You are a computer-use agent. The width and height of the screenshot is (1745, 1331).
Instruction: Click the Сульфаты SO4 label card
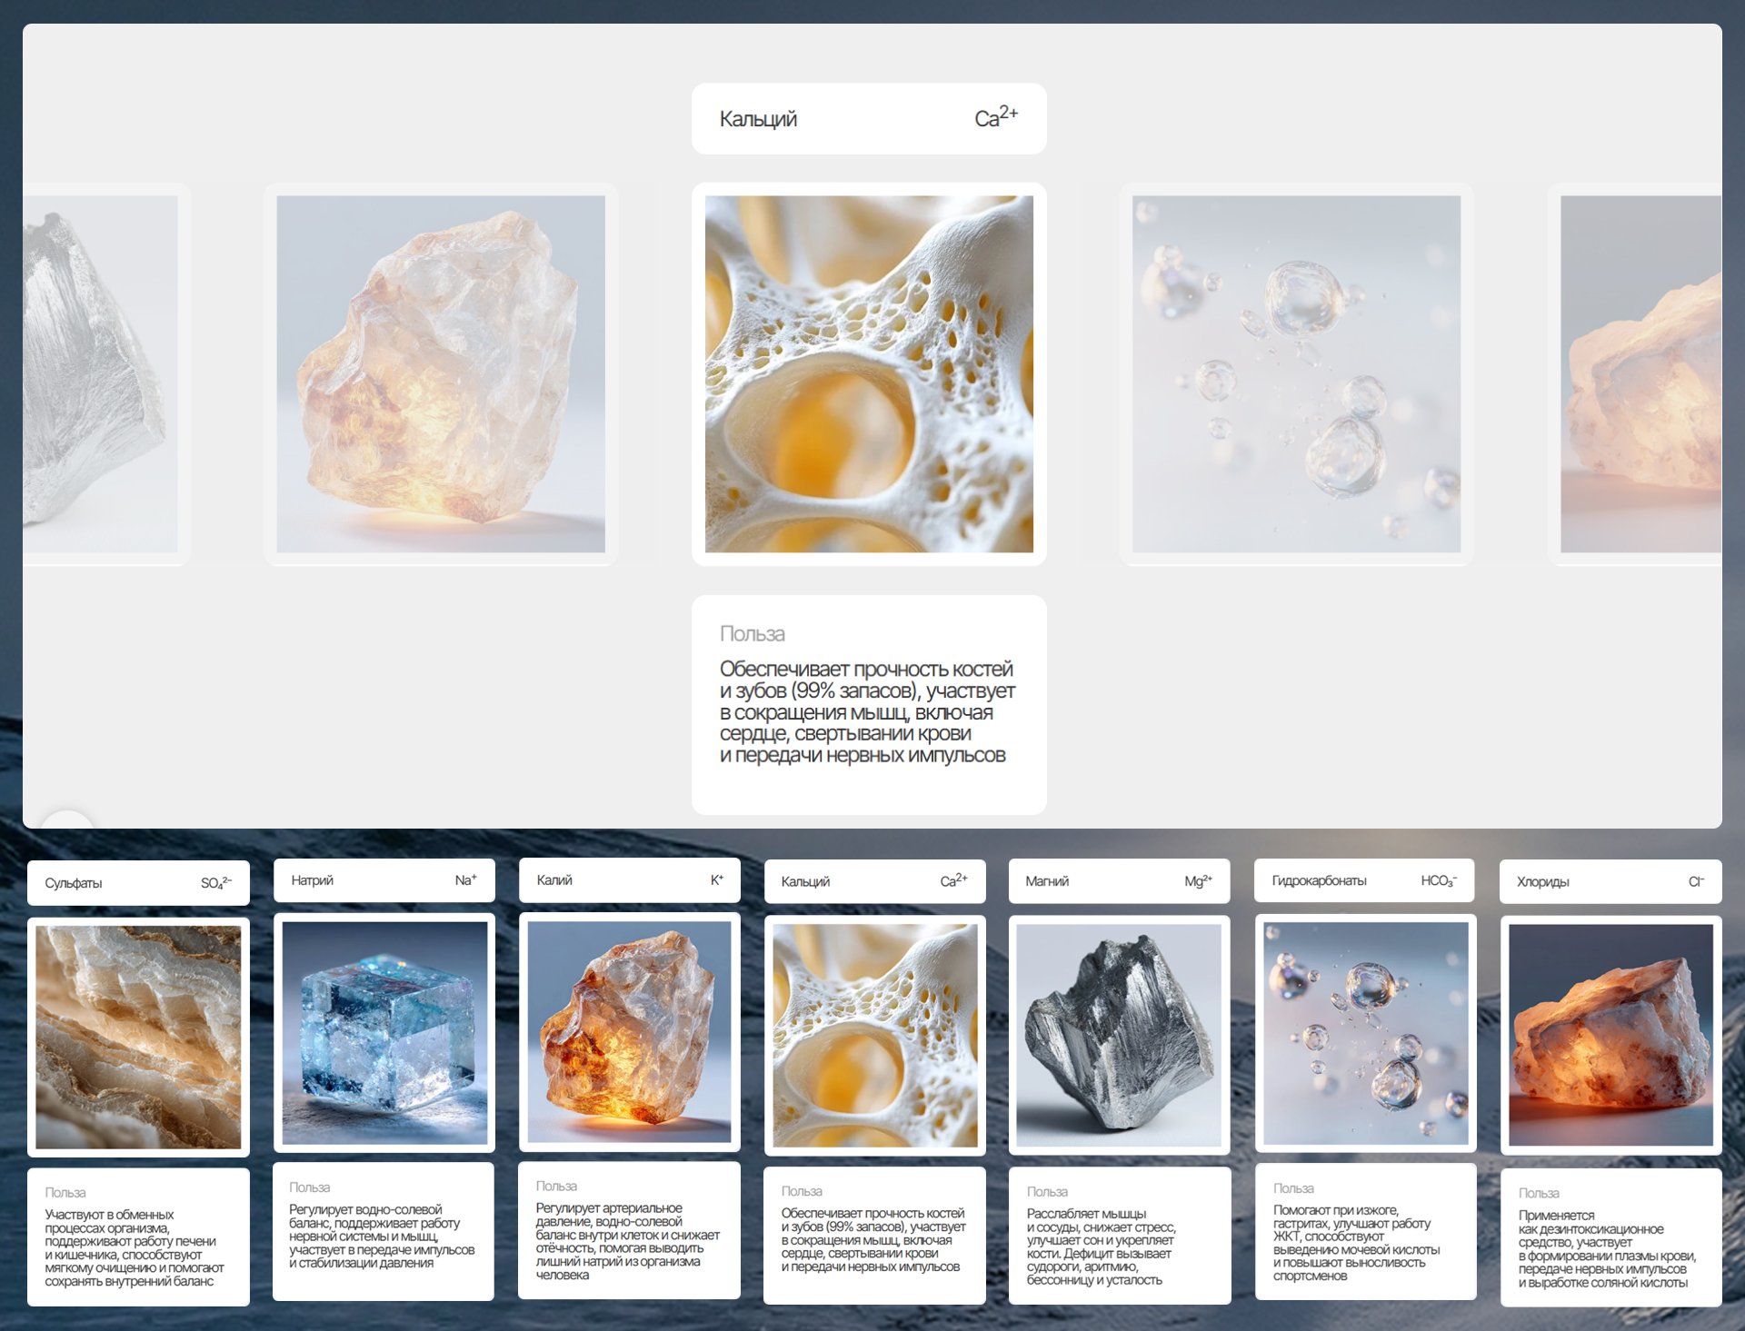click(x=138, y=883)
